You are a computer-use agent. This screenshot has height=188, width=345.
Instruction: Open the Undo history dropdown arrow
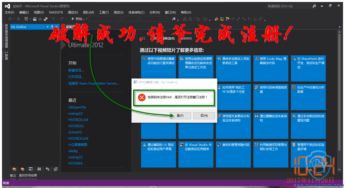(57, 19)
